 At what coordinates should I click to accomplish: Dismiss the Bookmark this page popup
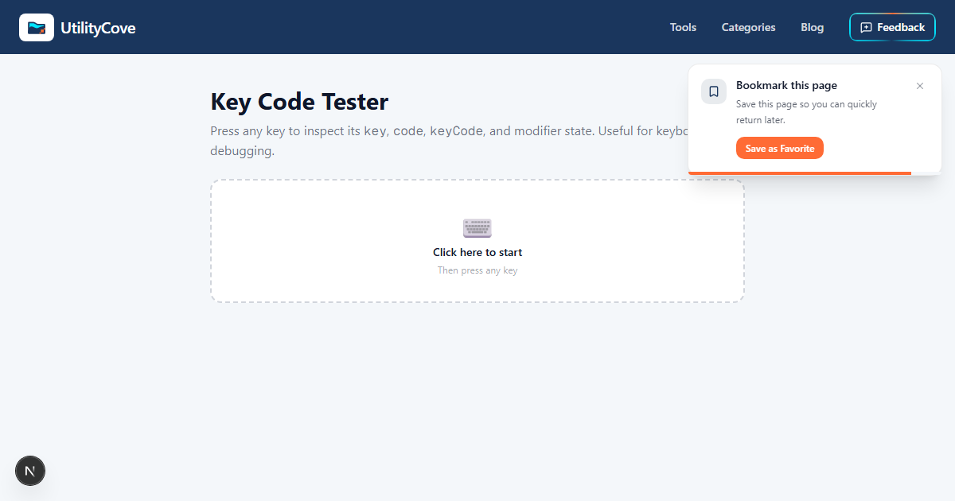pyautogui.click(x=920, y=86)
